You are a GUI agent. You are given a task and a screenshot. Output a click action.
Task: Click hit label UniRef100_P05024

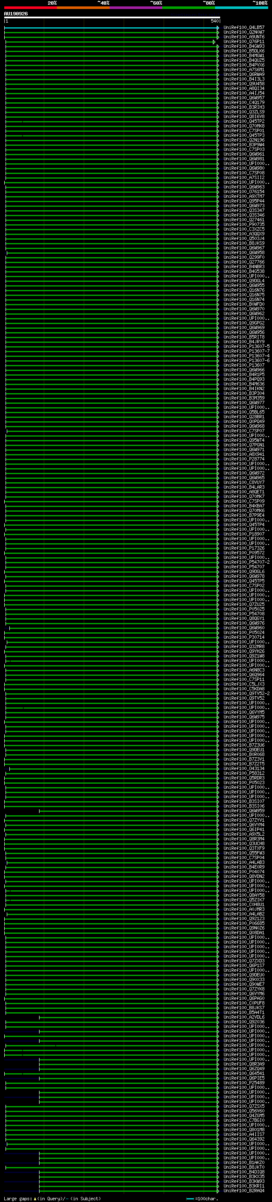pyautogui.click(x=244, y=633)
